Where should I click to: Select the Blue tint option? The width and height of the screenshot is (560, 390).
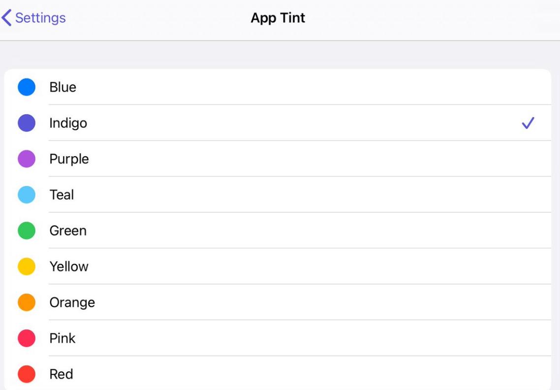pyautogui.click(x=63, y=87)
